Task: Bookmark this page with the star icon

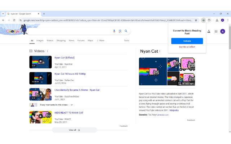Action: (x=196, y=20)
